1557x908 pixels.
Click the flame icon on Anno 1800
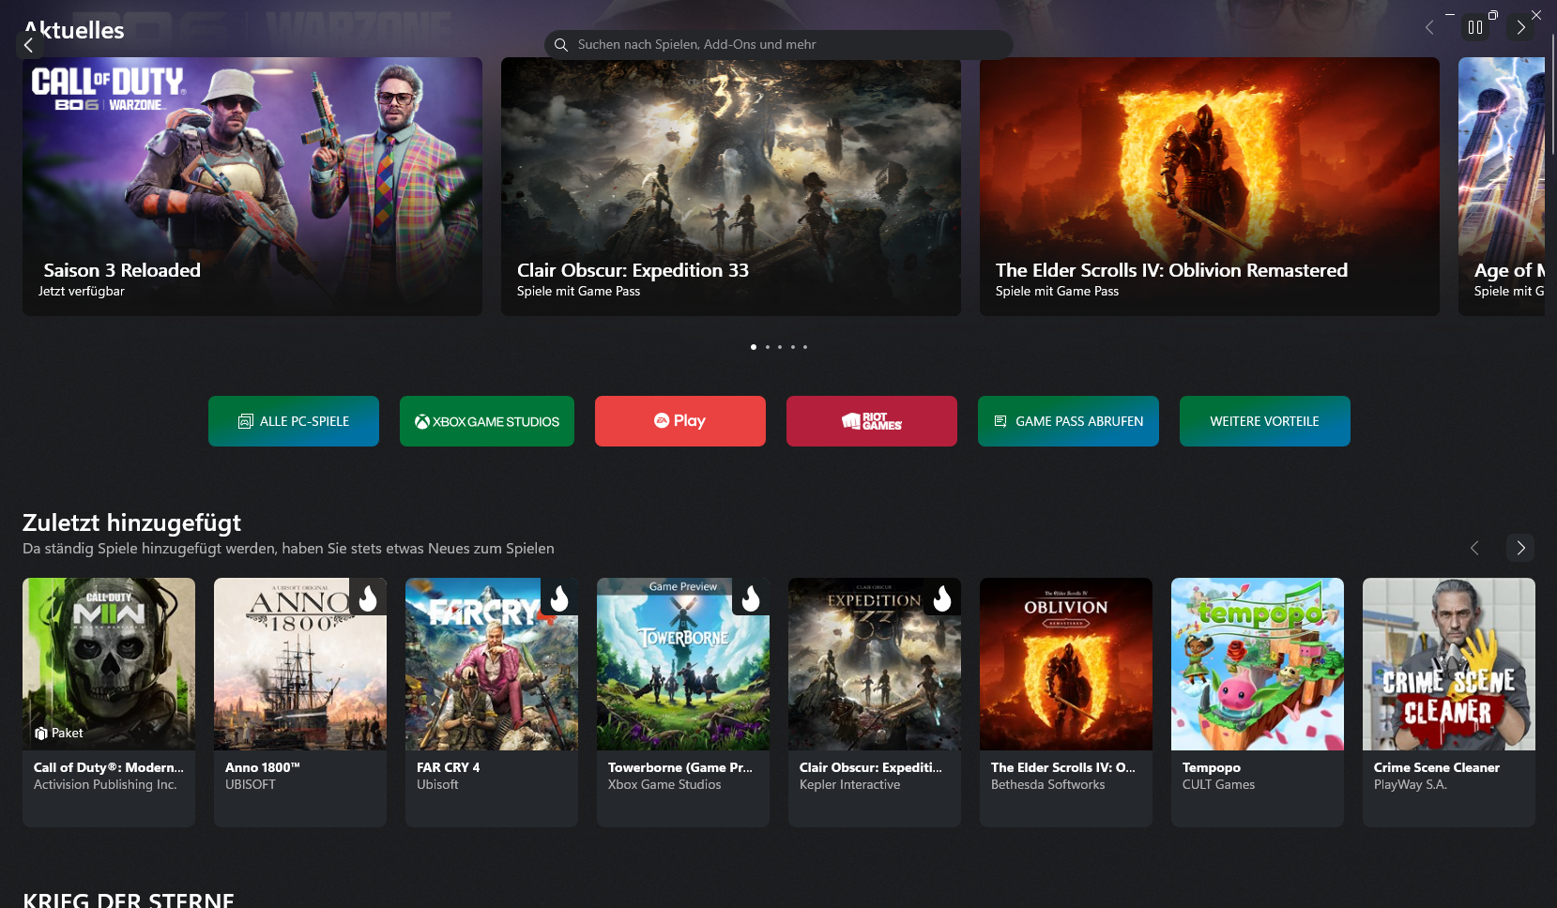(368, 598)
